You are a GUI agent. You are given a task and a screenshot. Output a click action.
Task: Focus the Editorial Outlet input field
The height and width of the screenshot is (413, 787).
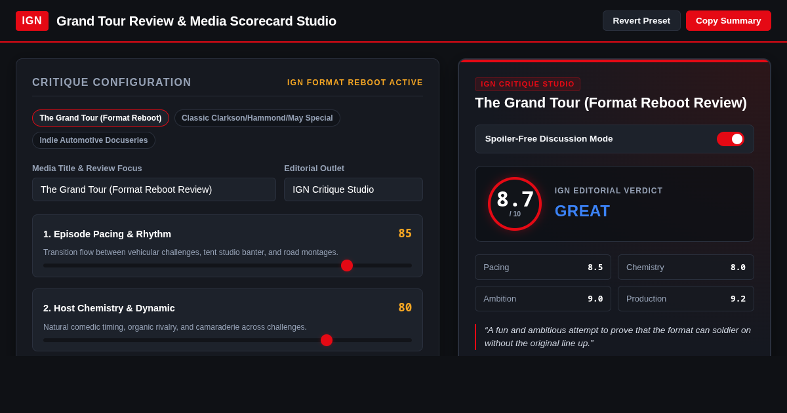click(x=353, y=189)
